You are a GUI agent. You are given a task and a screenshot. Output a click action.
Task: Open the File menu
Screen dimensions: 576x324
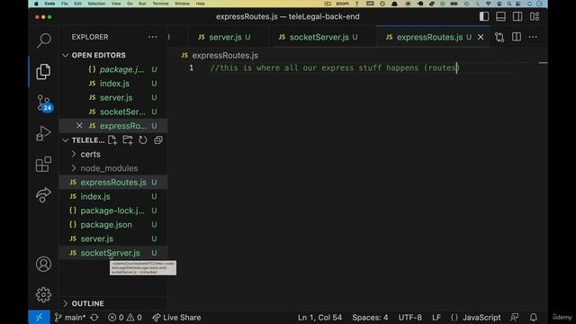65,4
